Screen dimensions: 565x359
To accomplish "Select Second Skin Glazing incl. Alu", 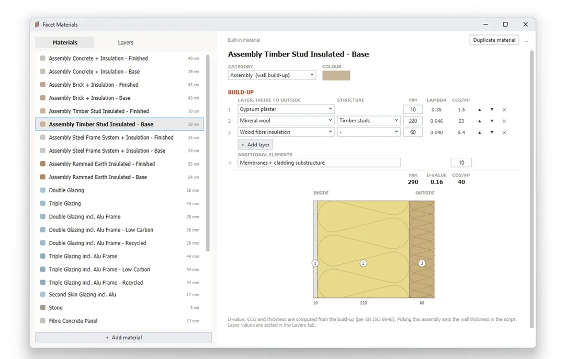I will 120,295.
